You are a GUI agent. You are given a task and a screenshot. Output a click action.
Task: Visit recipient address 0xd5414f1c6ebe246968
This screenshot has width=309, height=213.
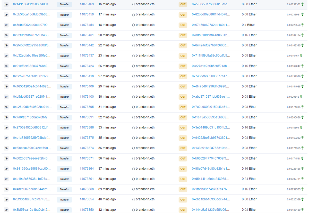211,179
